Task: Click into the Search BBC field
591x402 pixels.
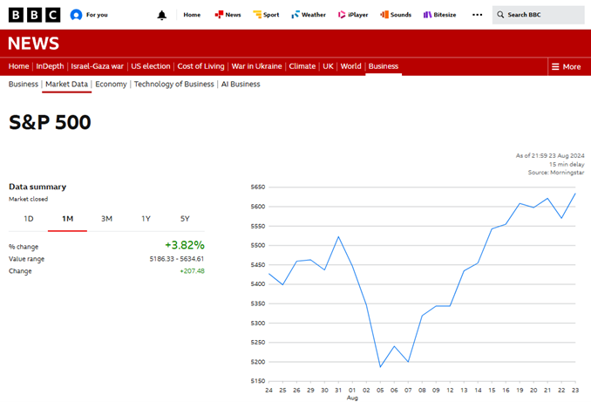Action: tap(538, 15)
